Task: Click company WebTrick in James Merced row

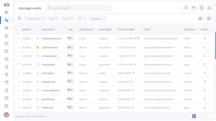Action: click(188, 56)
